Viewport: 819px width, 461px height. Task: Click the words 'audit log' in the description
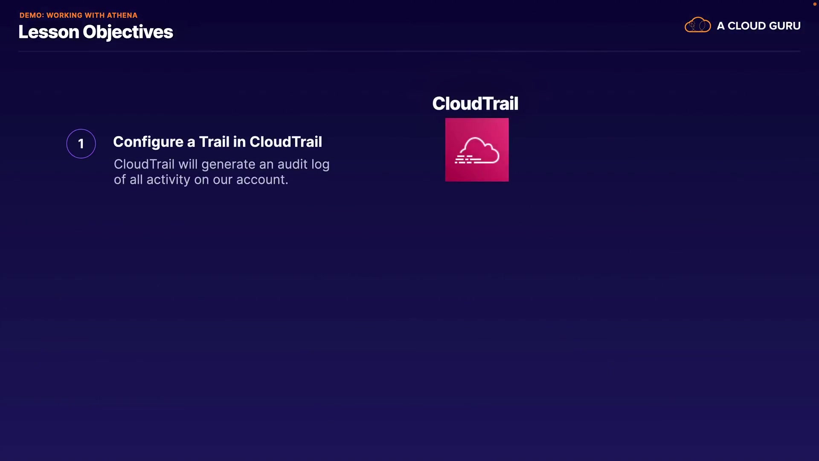pyautogui.click(x=303, y=164)
